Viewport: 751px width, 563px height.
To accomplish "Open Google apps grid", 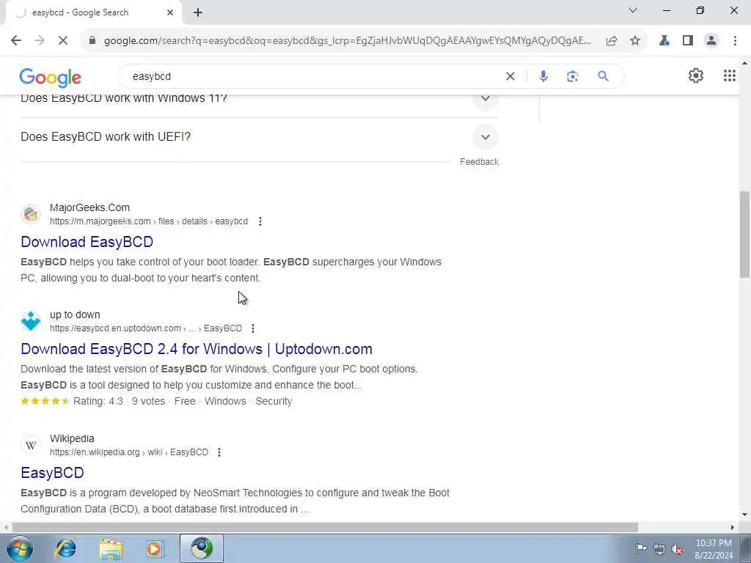I will pyautogui.click(x=730, y=76).
